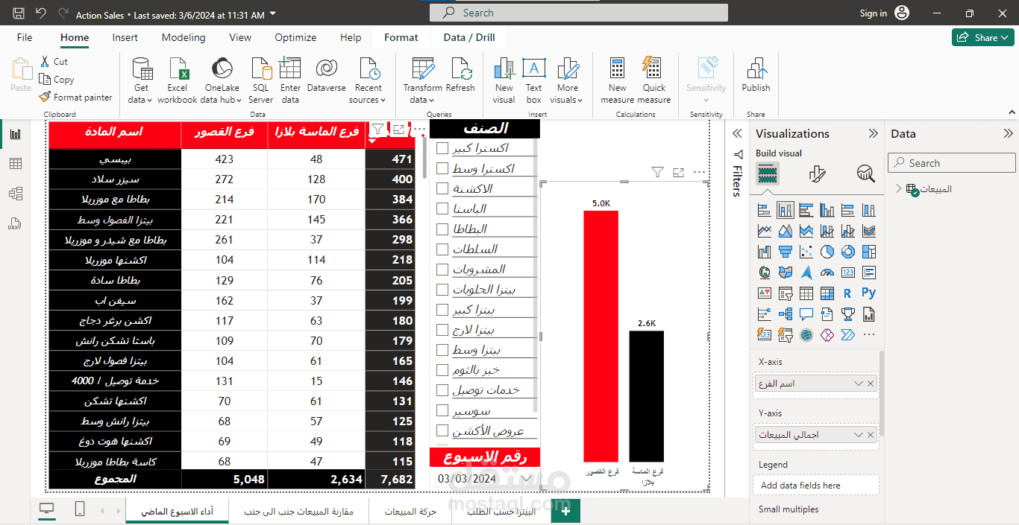
Task: Create a Quick measure
Action: 653,80
